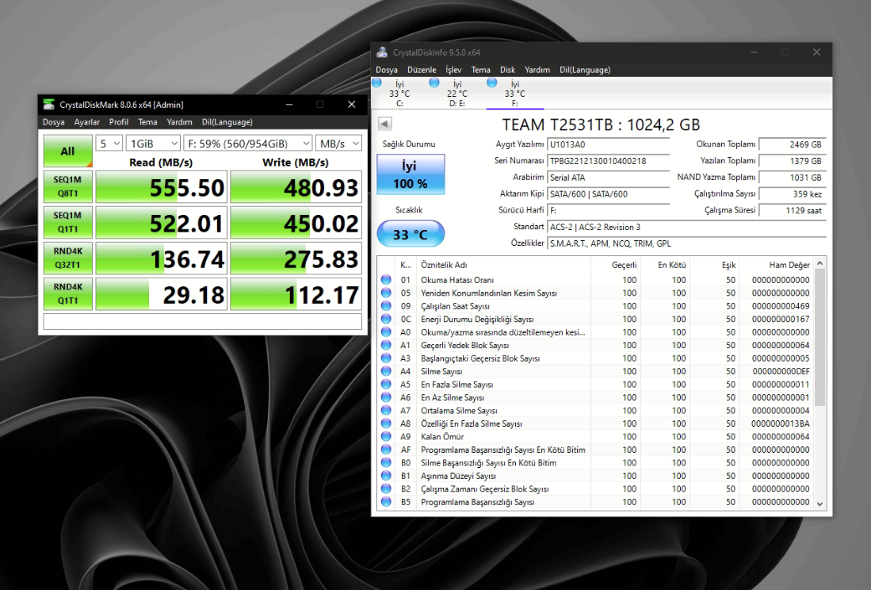Click the İyi 100 % health status button

[410, 174]
